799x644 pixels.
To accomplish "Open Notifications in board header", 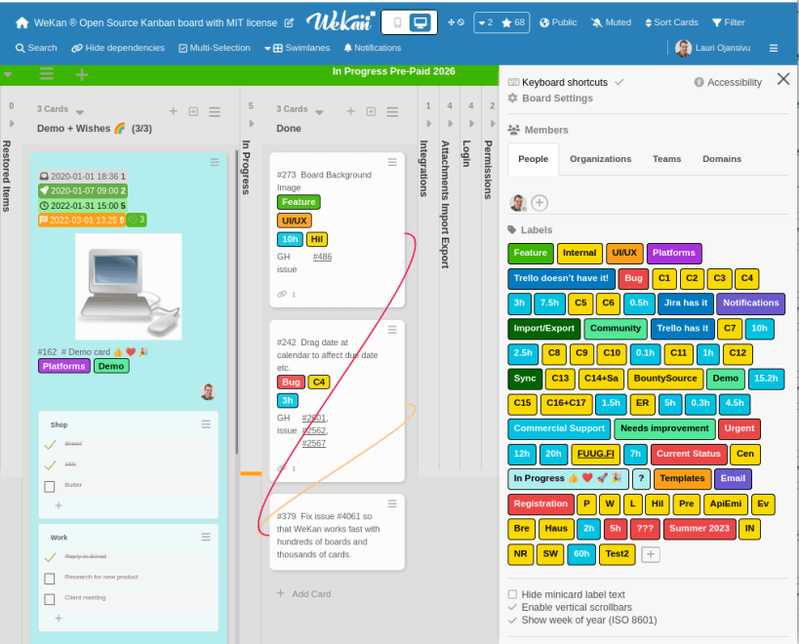I will pyautogui.click(x=373, y=48).
